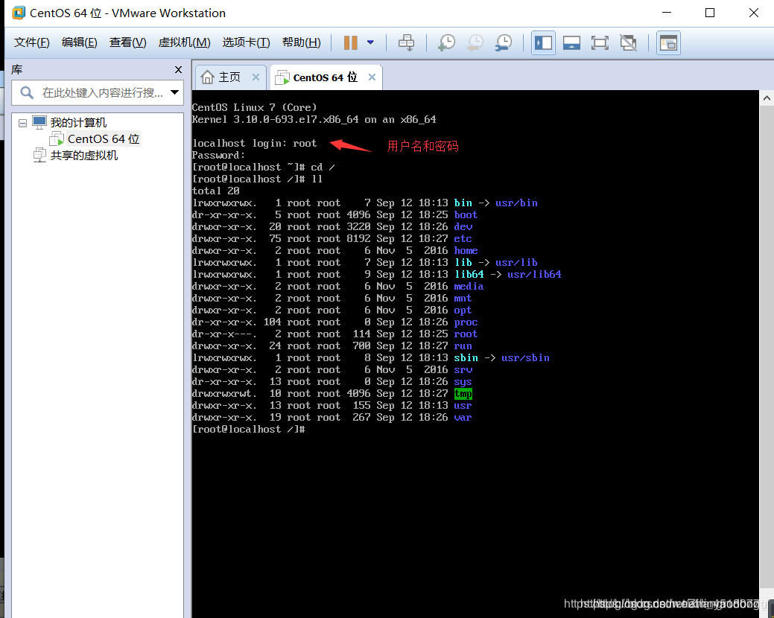This screenshot has width=774, height=618.
Task: Select 共享的虚拟机 in the library tree
Action: coord(84,156)
